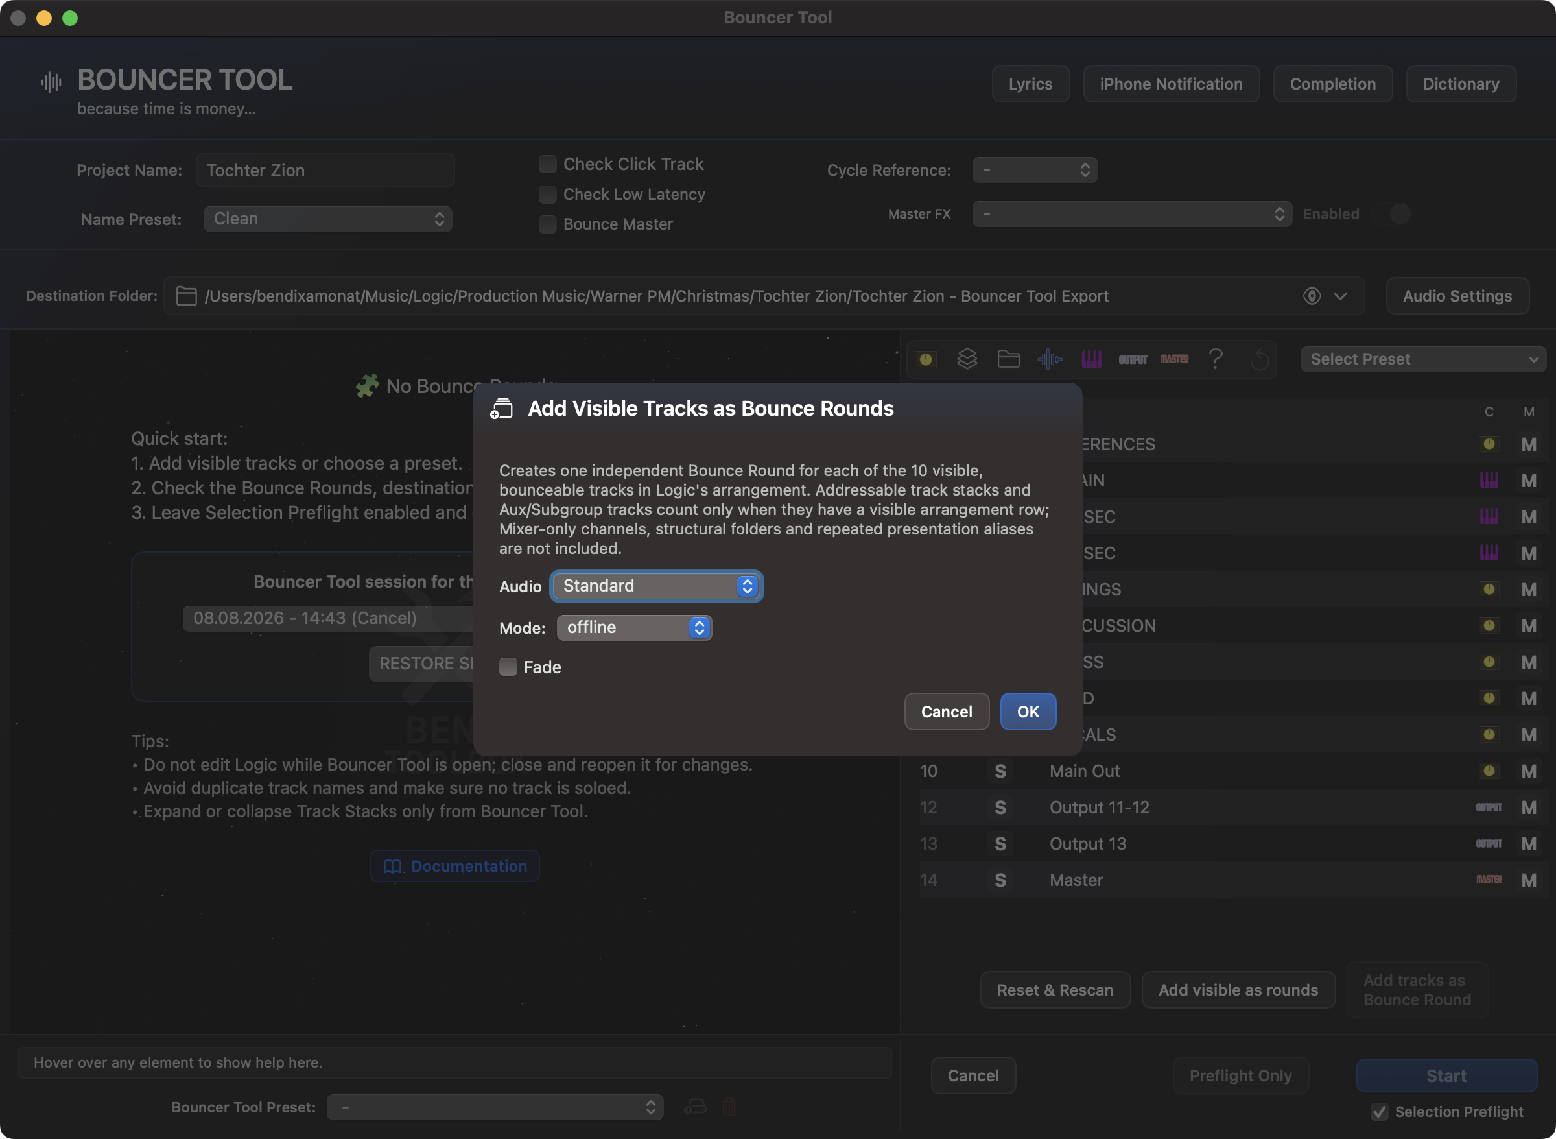Open the Bouncer Tool Preset dropdown
This screenshot has height=1139, width=1556.
(x=495, y=1107)
